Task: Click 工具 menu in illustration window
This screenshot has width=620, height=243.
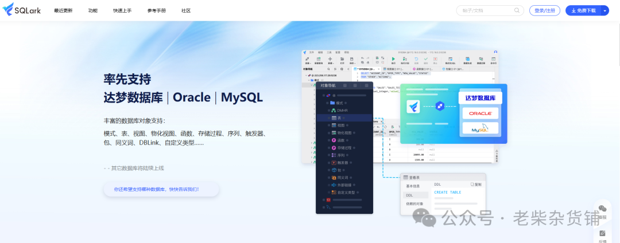Action: click(329, 53)
